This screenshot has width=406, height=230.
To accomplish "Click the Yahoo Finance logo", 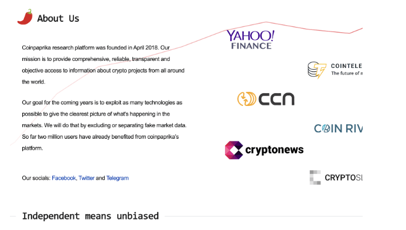I will click(250, 40).
